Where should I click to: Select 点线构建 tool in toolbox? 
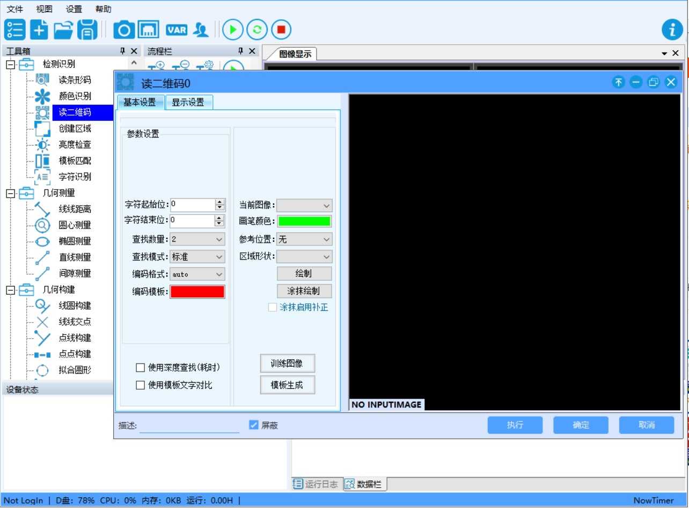(x=75, y=338)
